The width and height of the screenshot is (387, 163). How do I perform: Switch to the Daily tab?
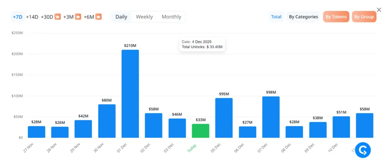tap(121, 17)
